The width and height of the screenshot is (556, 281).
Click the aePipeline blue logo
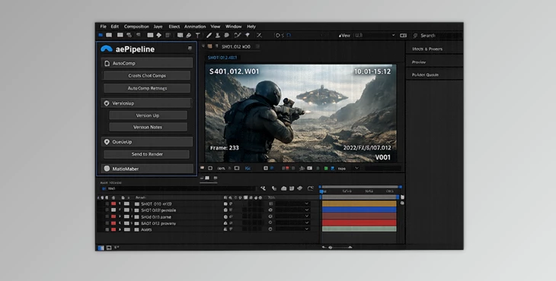pos(107,49)
